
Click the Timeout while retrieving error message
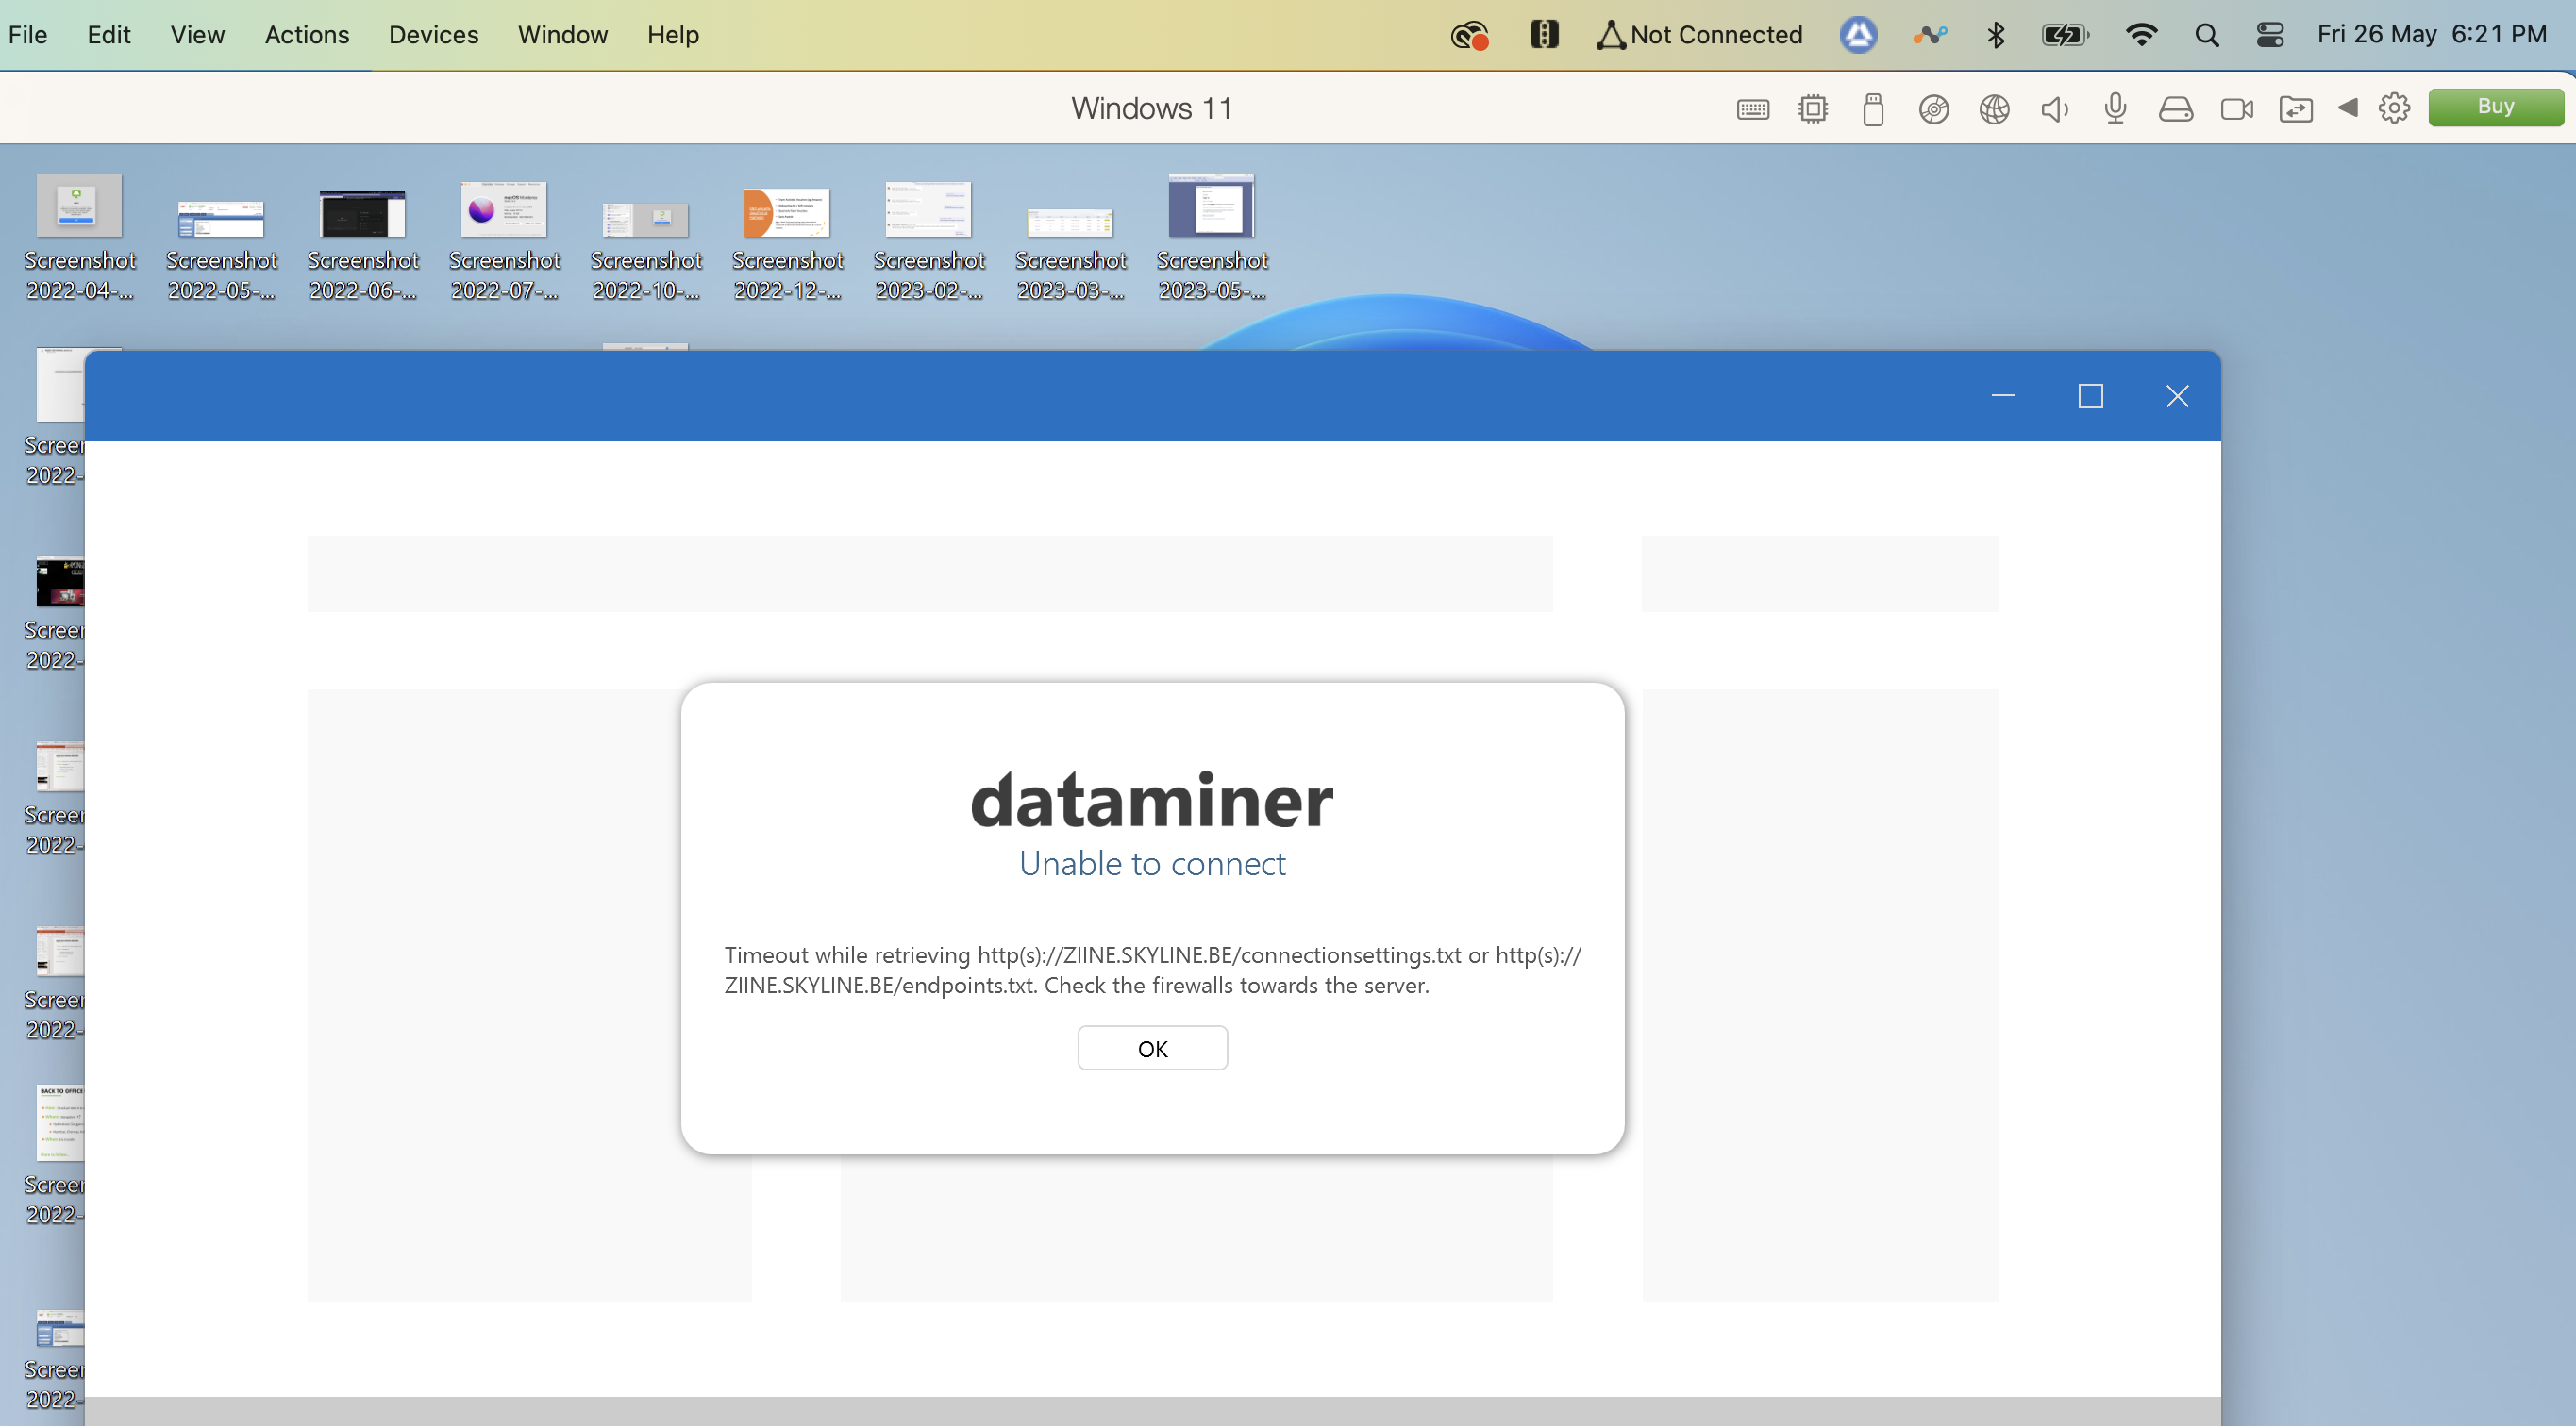pyautogui.click(x=1152, y=970)
